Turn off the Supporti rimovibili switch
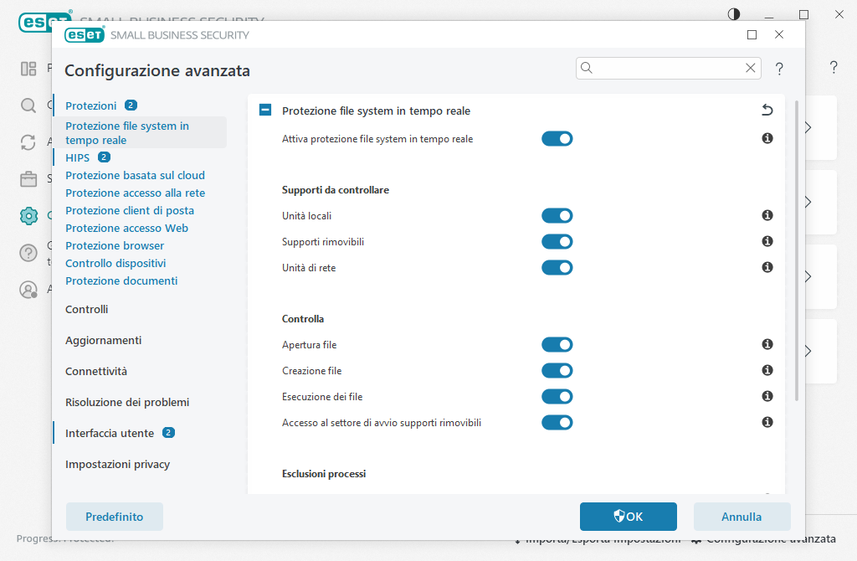This screenshot has width=857, height=561. click(x=557, y=241)
